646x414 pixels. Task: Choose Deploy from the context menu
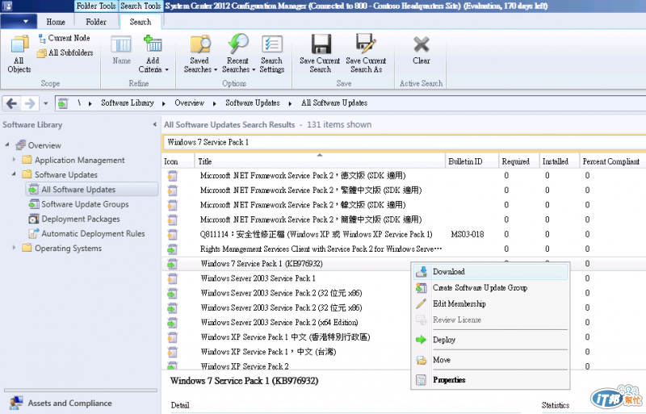pos(490,340)
